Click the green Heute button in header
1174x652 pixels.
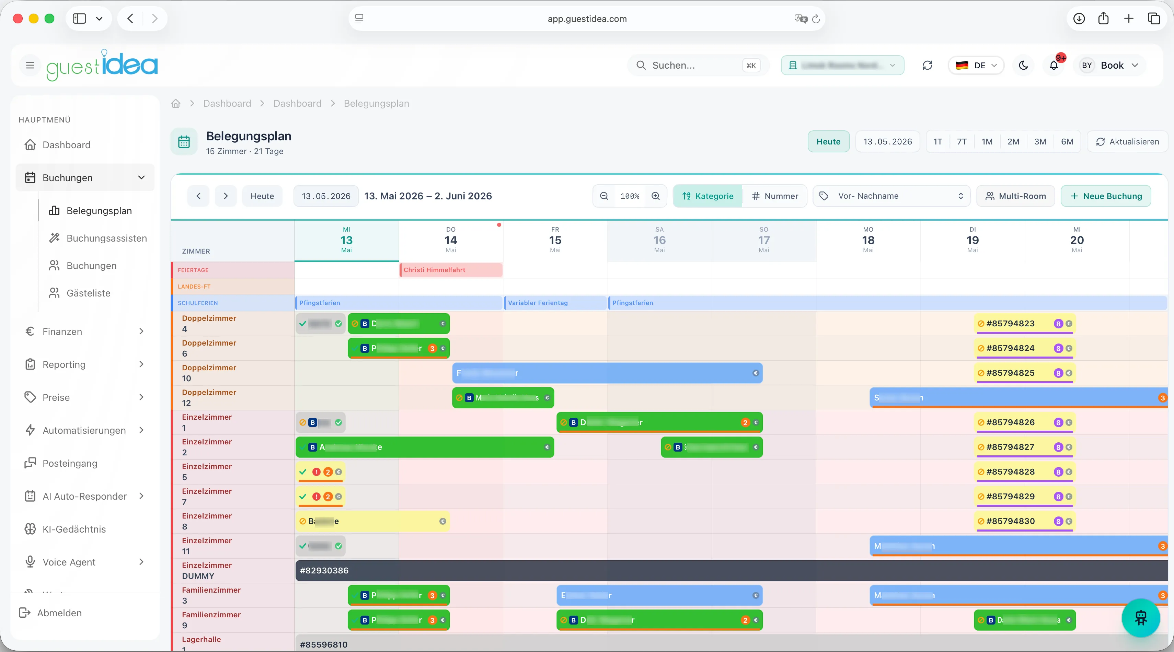pyautogui.click(x=828, y=142)
